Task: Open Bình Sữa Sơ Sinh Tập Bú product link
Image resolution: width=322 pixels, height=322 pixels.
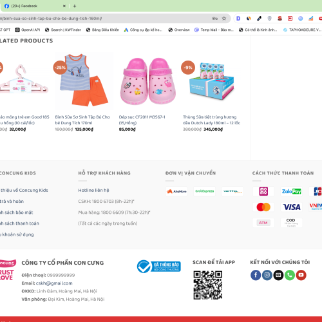Action: [82, 120]
